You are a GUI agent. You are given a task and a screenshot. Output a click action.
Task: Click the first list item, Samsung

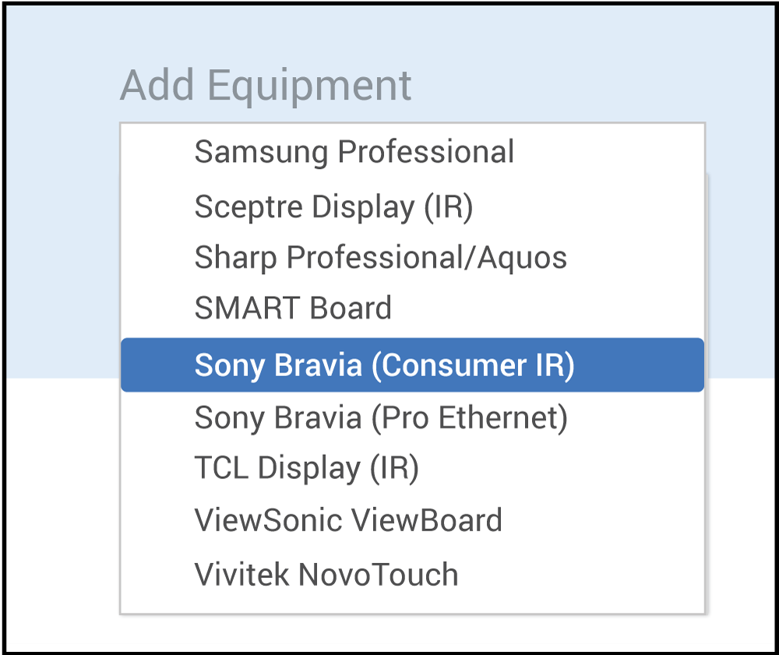(x=354, y=152)
